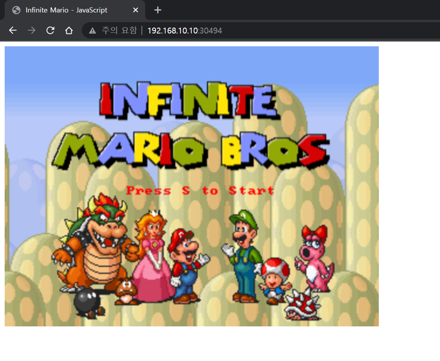This screenshot has height=361, width=440.
Task: Close the Infinite Mario - JavaScript tab
Action: click(x=136, y=10)
